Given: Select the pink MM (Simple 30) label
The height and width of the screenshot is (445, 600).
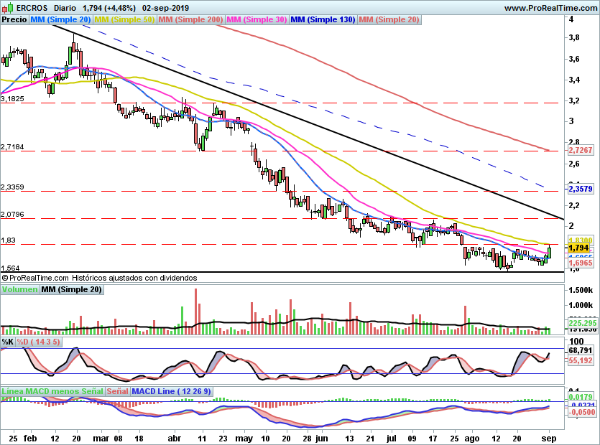Looking at the screenshot, I should pyautogui.click(x=257, y=20).
